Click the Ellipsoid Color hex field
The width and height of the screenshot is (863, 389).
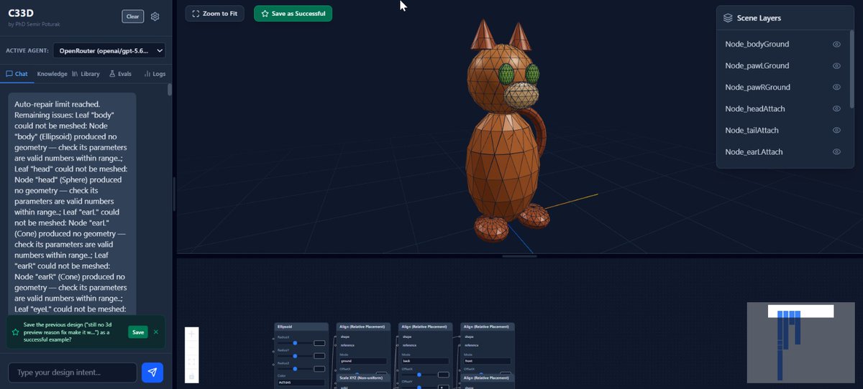coord(301,383)
